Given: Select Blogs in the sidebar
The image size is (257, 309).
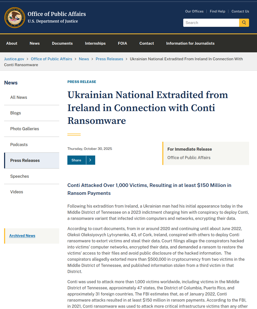Looking at the screenshot, I should point(32,113).
